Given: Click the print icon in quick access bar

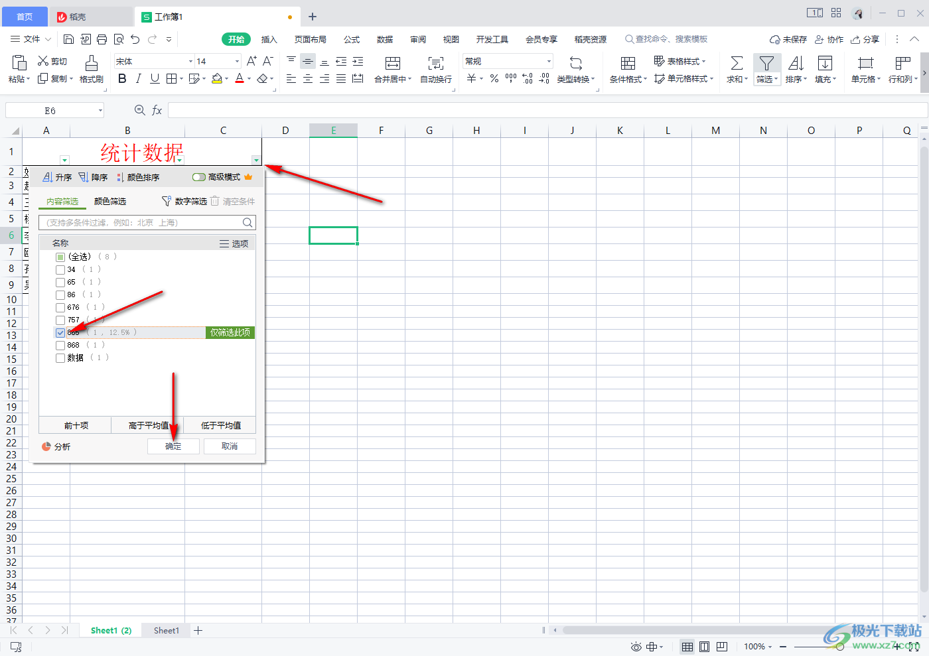Looking at the screenshot, I should pyautogui.click(x=102, y=39).
